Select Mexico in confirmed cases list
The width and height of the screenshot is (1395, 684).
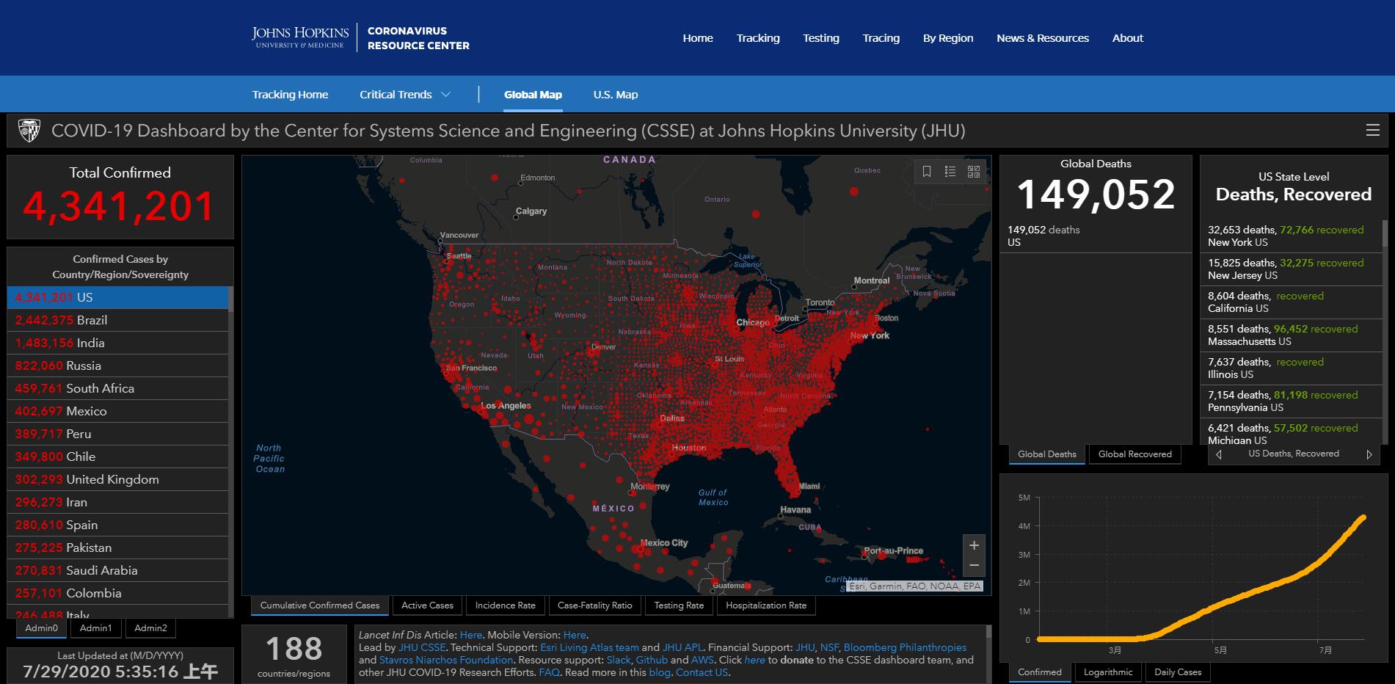[118, 411]
